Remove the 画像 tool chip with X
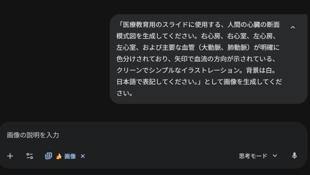310x175 pixels. (83, 156)
